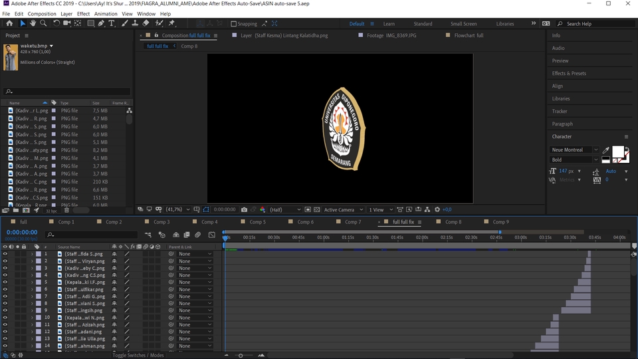Switch to Footage IMG_8369.JPG tab
Viewport: 638px width, 359px height.
coord(391,35)
